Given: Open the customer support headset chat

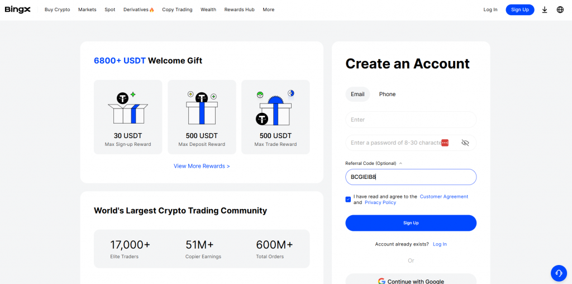Looking at the screenshot, I should (559, 273).
